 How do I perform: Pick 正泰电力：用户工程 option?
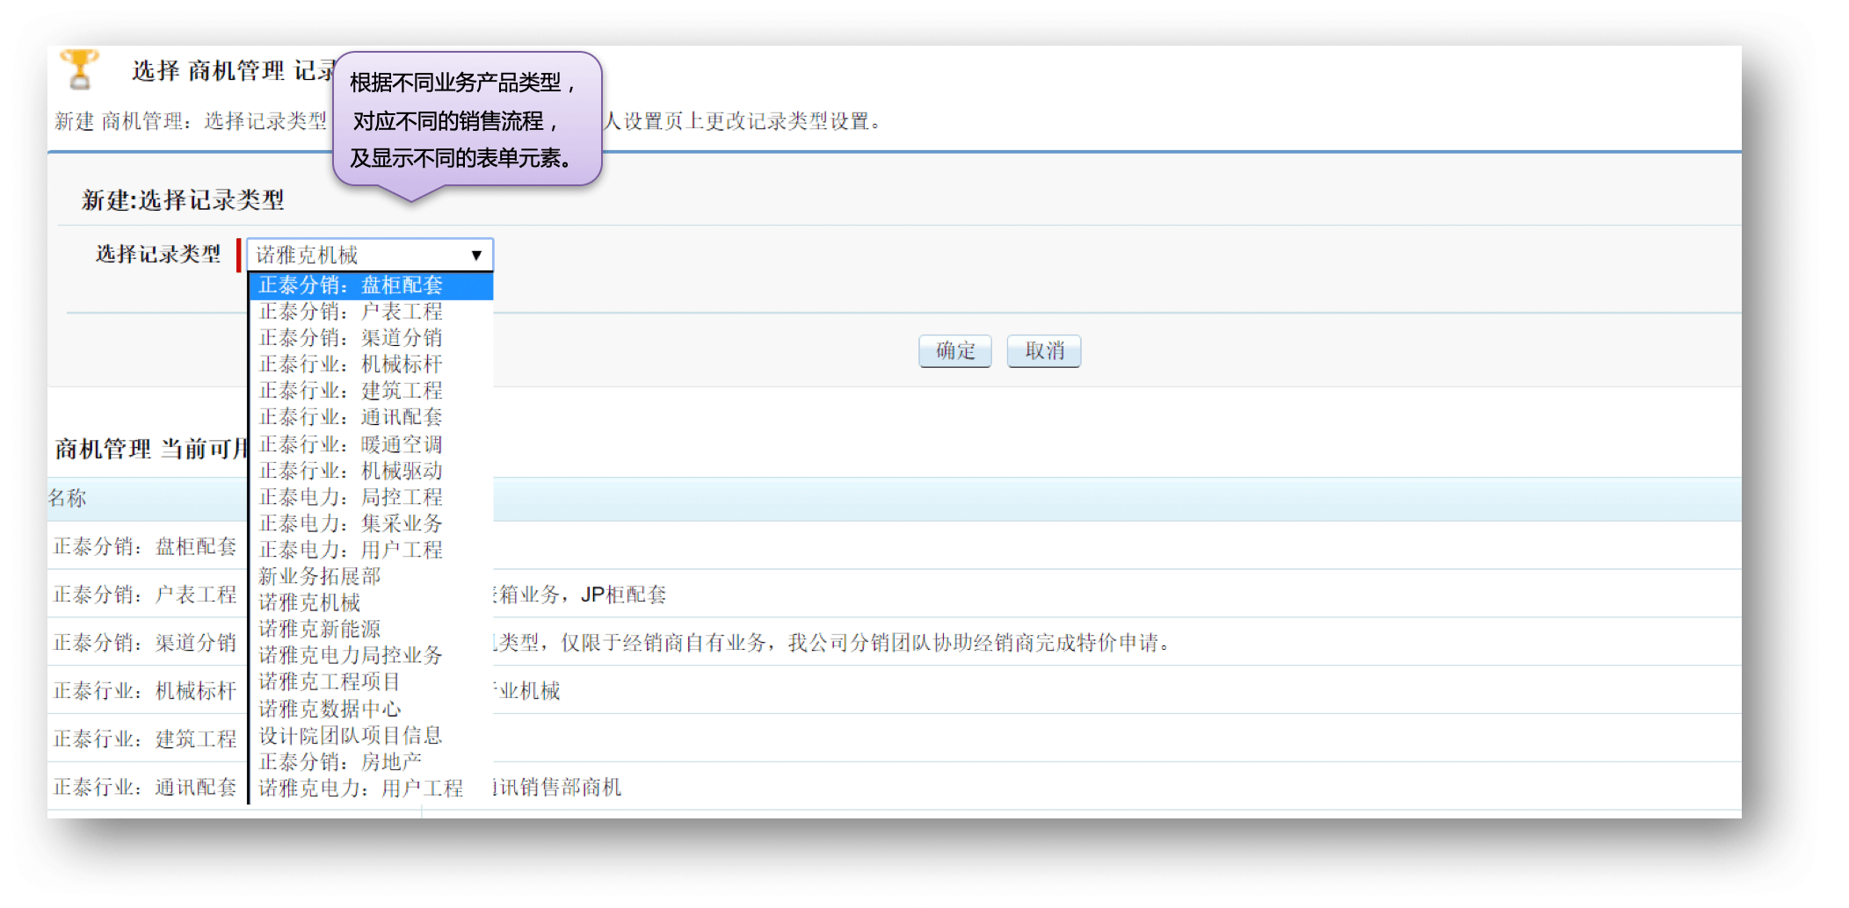(371, 550)
